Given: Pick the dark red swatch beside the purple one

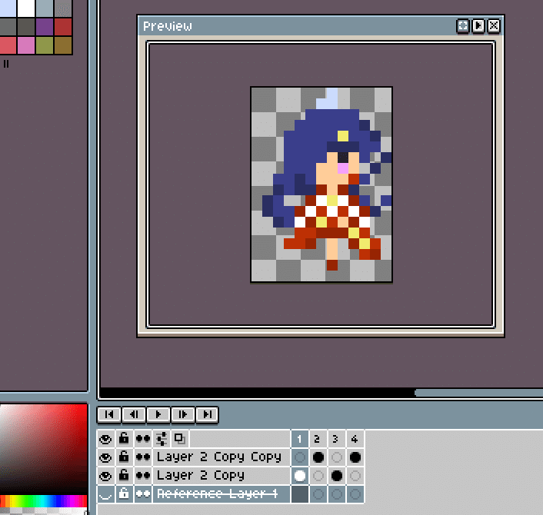Looking at the screenshot, I should [x=62, y=27].
